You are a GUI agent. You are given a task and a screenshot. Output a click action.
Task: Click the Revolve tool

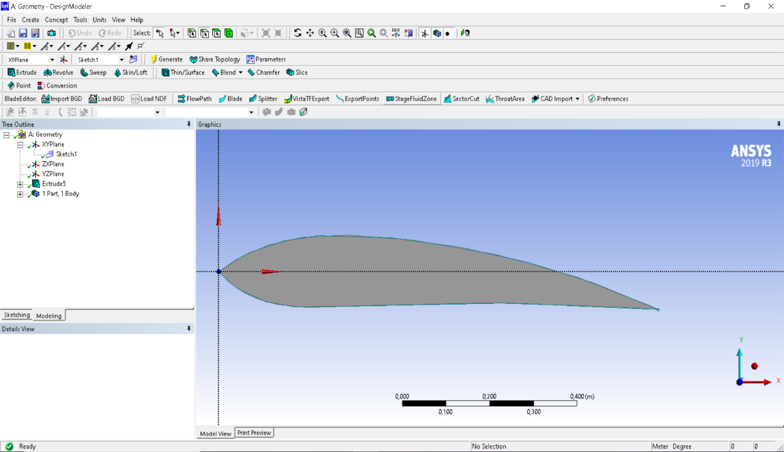[x=58, y=72]
